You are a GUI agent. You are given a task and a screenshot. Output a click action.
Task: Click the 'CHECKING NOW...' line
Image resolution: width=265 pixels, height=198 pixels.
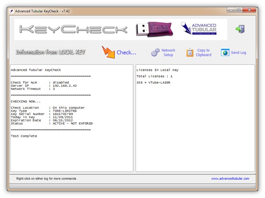[x=26, y=101]
